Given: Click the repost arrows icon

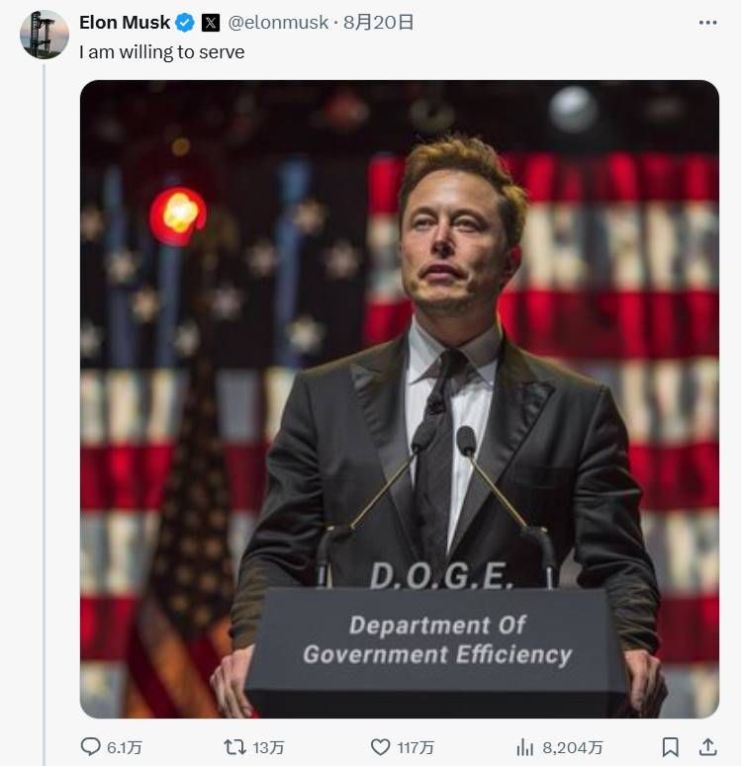Looking at the screenshot, I should click(x=233, y=747).
